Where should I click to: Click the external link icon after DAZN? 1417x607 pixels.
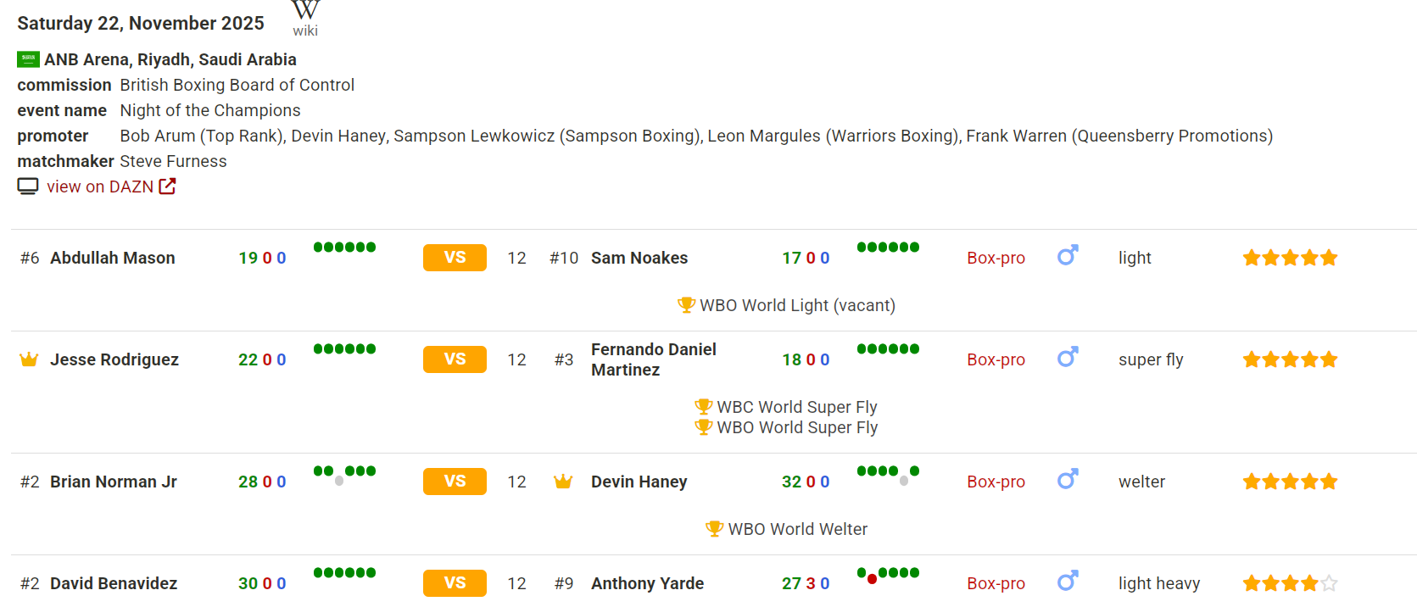tap(168, 187)
